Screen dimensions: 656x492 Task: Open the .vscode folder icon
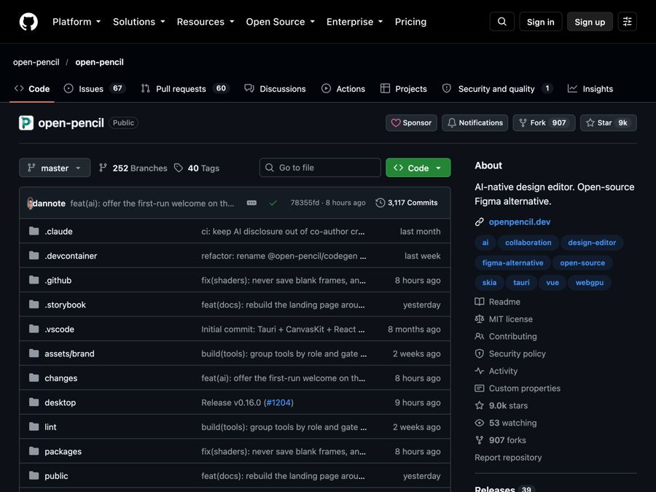pyautogui.click(x=34, y=329)
